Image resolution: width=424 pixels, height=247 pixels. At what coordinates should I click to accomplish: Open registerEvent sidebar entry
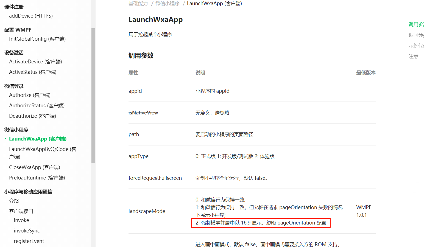click(29, 241)
